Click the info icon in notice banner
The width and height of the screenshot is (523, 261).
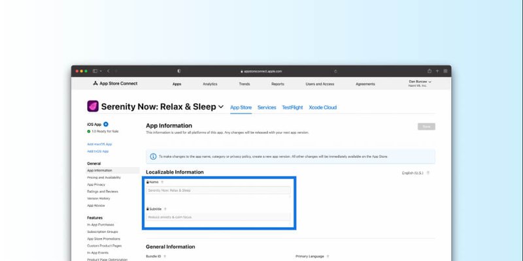tap(153, 157)
